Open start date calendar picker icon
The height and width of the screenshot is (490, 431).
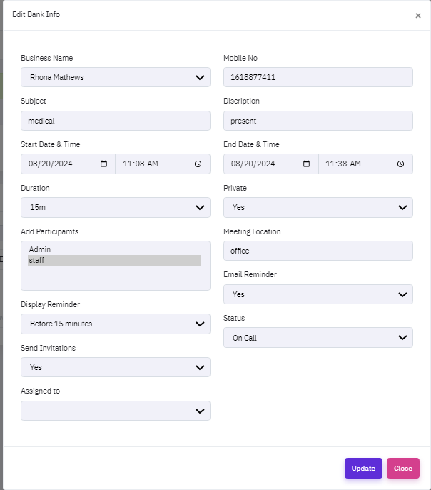click(x=104, y=164)
